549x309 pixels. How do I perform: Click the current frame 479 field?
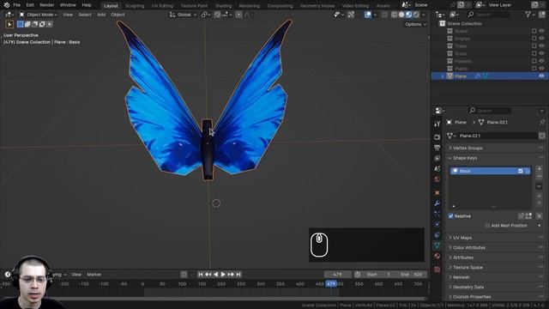click(337, 275)
